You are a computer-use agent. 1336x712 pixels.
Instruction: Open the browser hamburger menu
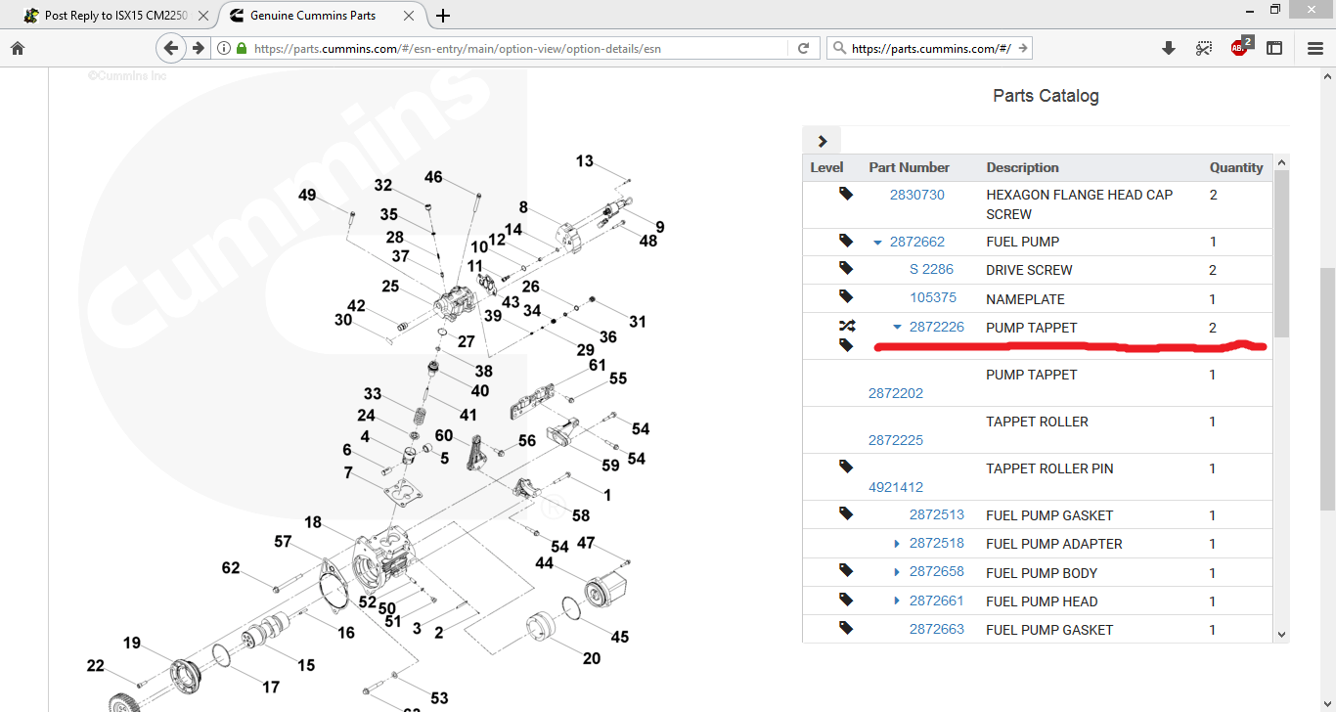pyautogui.click(x=1315, y=48)
